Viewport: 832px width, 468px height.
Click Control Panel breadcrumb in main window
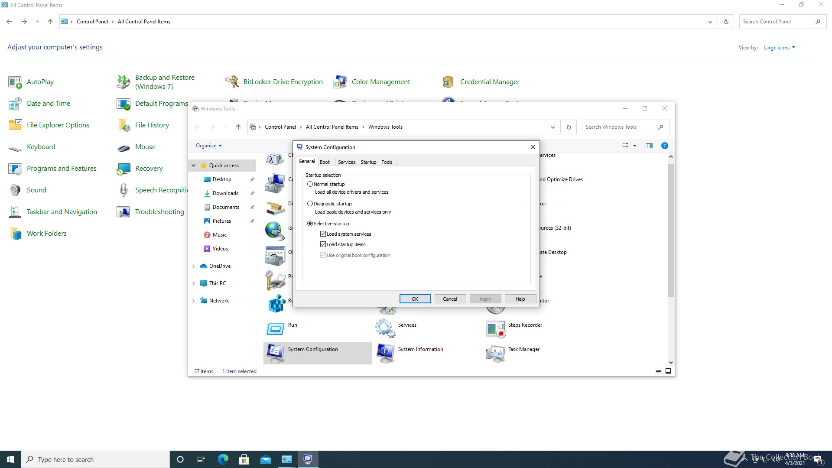92,22
